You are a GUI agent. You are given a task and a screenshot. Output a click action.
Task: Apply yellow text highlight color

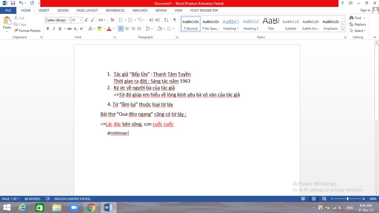point(99,28)
